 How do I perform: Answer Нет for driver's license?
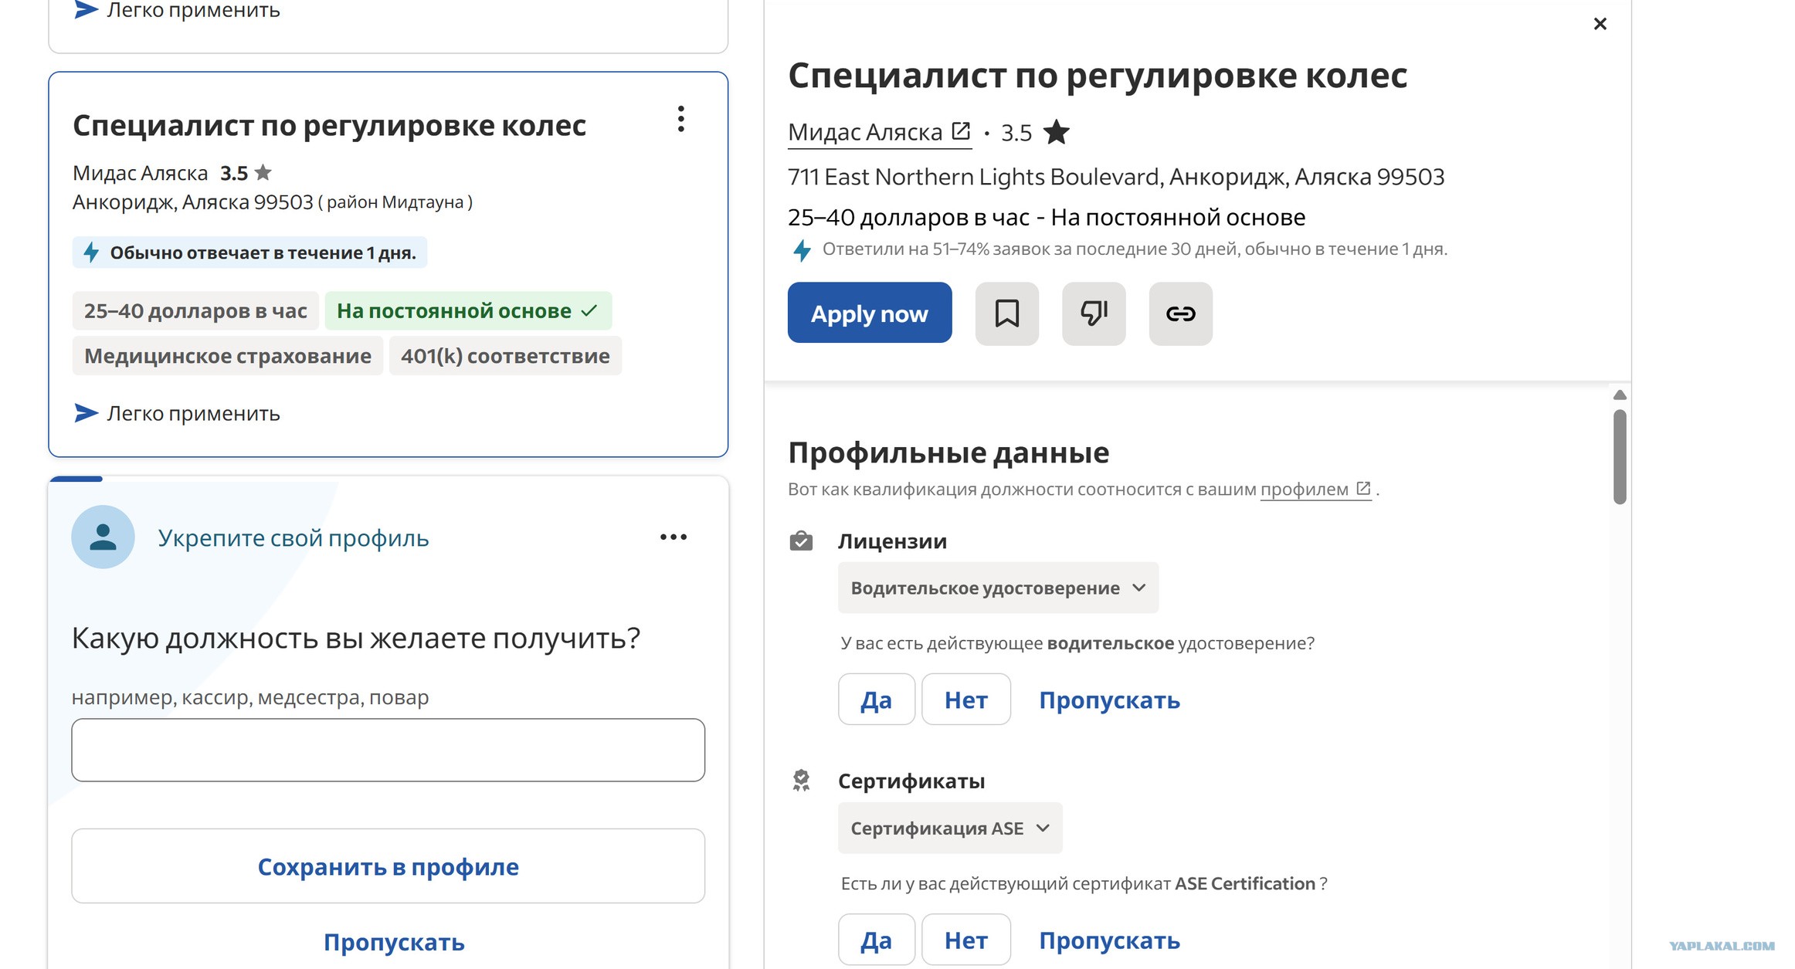pyautogui.click(x=966, y=700)
